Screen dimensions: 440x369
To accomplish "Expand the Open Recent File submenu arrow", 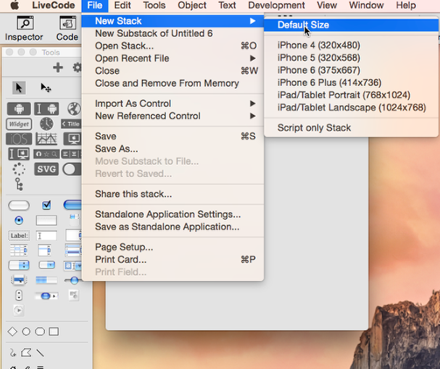I will (x=252, y=59).
